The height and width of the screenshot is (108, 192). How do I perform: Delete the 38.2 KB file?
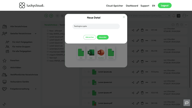(x=142, y=51)
